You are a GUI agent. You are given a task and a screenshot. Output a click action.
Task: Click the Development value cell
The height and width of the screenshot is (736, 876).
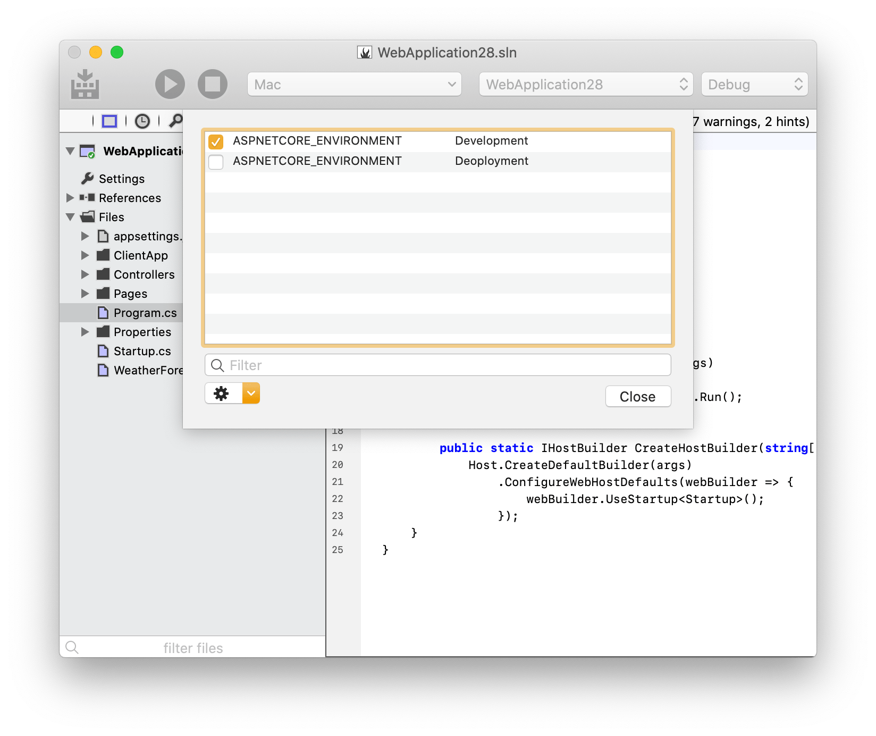pos(492,141)
